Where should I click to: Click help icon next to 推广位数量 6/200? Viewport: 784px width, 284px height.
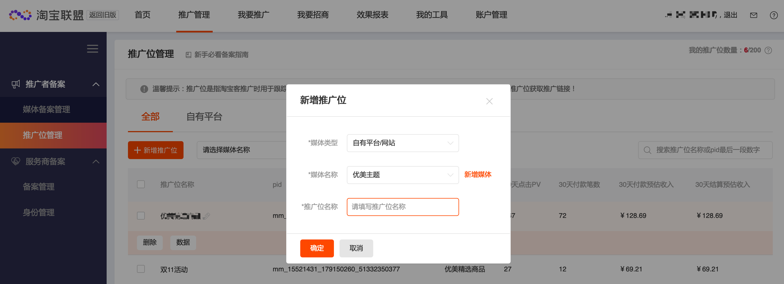[x=768, y=50]
